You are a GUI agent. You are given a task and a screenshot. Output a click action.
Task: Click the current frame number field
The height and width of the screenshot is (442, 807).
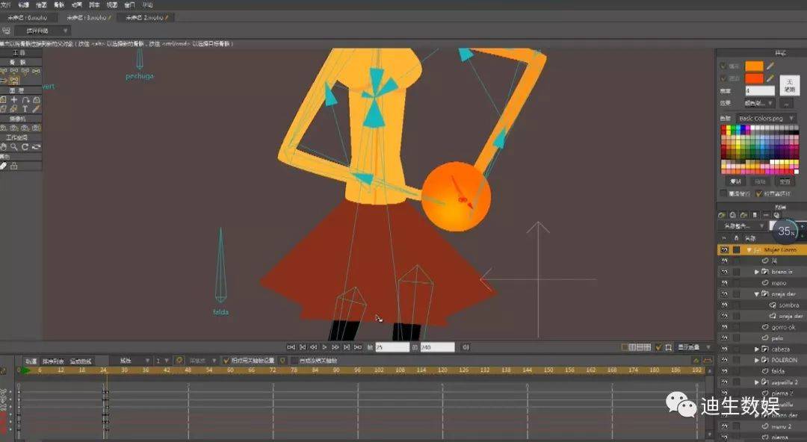[391, 347]
